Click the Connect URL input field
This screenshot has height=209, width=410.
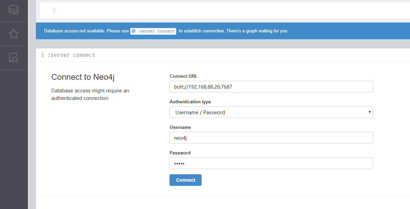click(271, 87)
